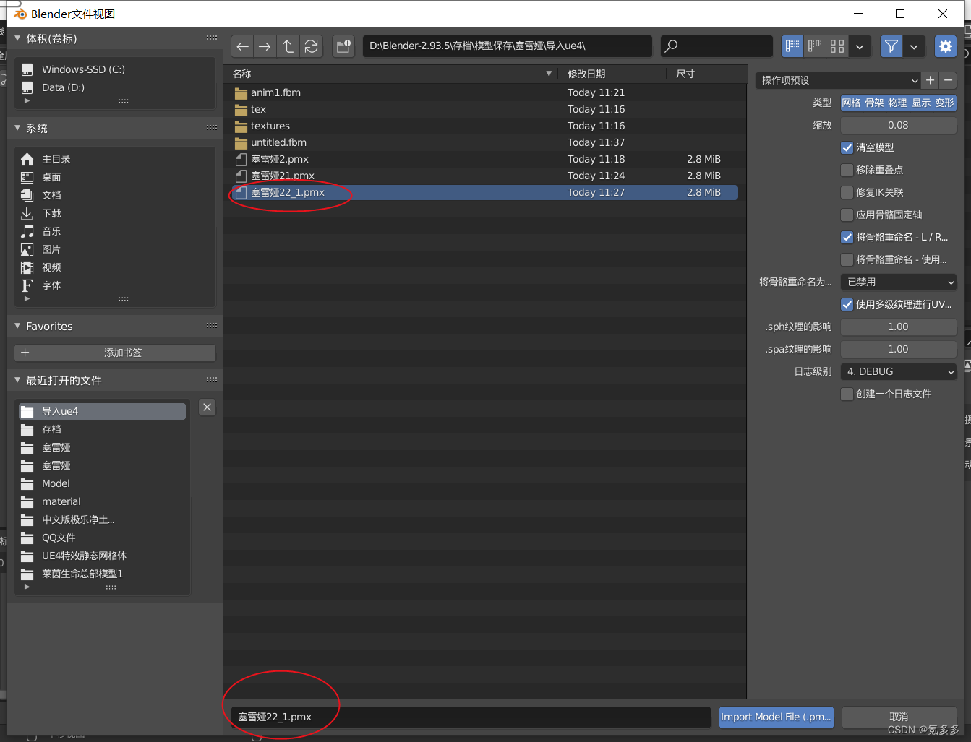The width and height of the screenshot is (971, 742).
Task: Sort files by 尺寸 column
Action: pyautogui.click(x=705, y=74)
